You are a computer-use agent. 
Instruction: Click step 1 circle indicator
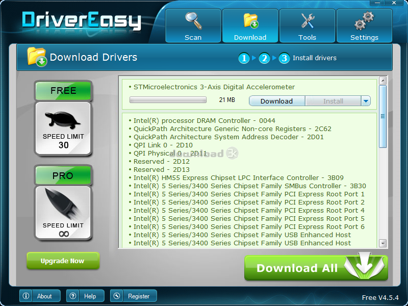coord(244,58)
